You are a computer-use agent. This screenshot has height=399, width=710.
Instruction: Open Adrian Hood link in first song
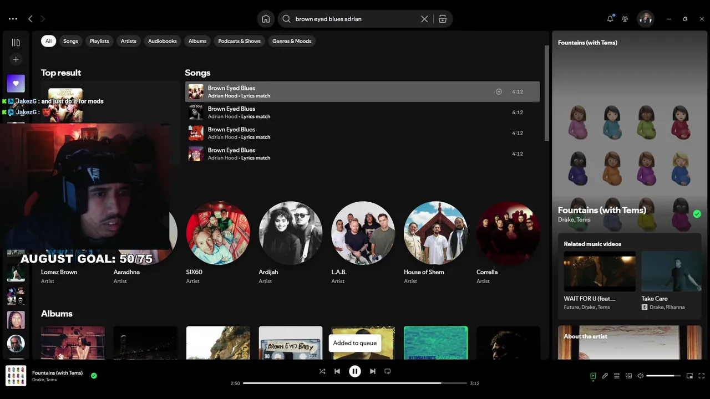222,96
